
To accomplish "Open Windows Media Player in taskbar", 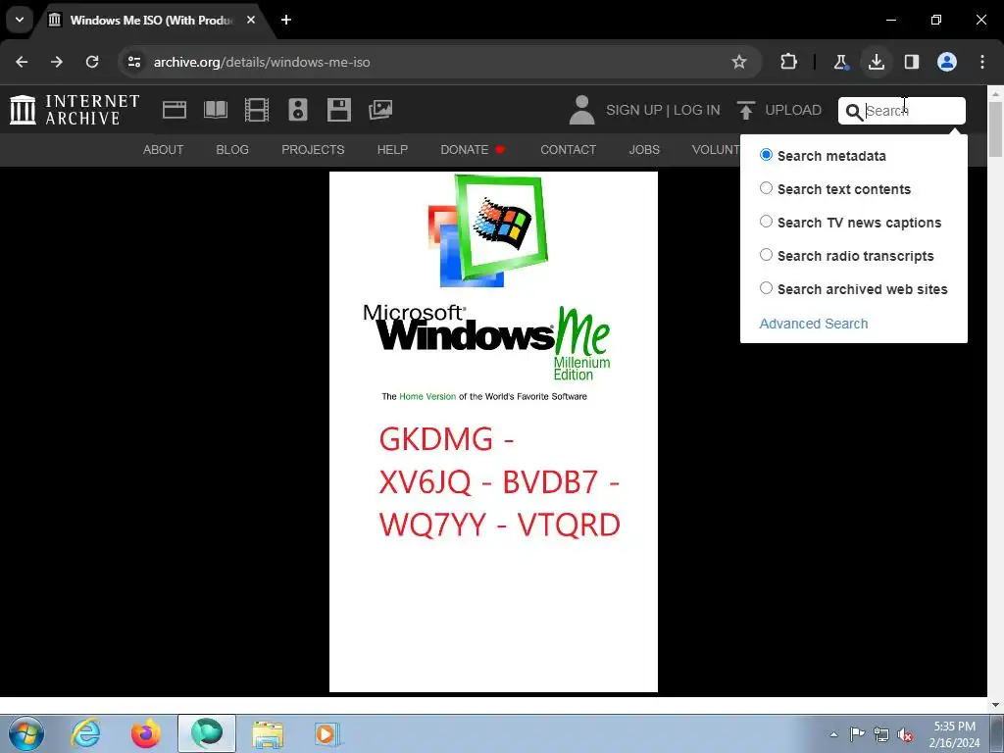I will (326, 733).
